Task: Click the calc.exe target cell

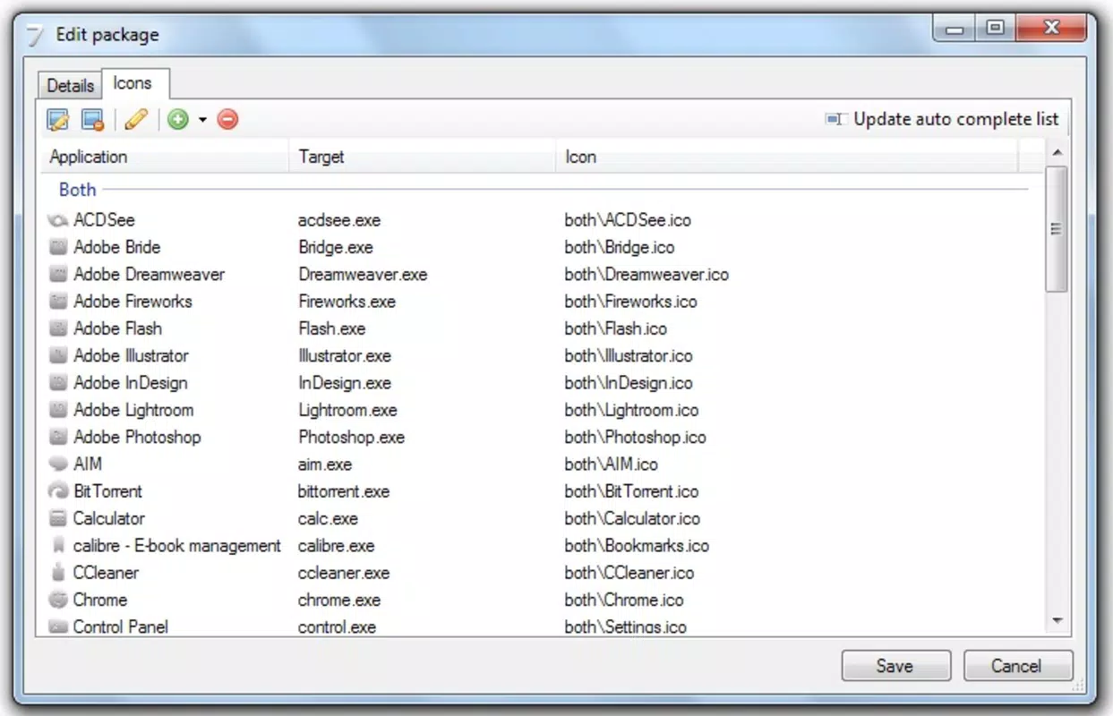Action: [328, 518]
